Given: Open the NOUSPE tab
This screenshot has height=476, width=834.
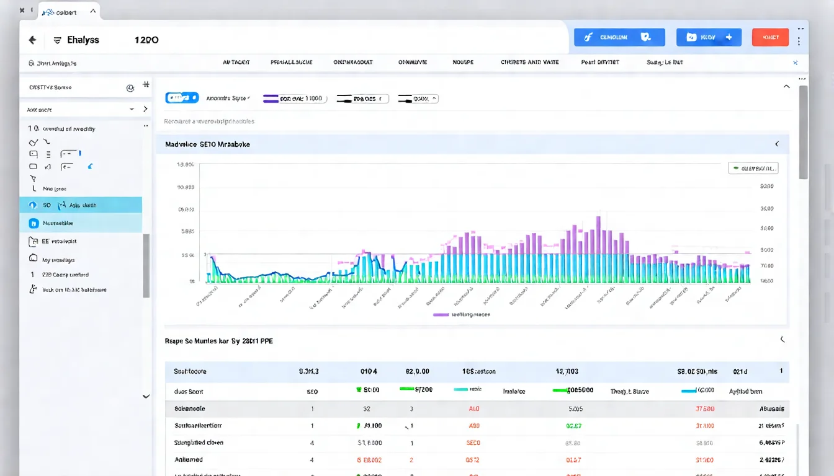Looking at the screenshot, I should [463, 63].
